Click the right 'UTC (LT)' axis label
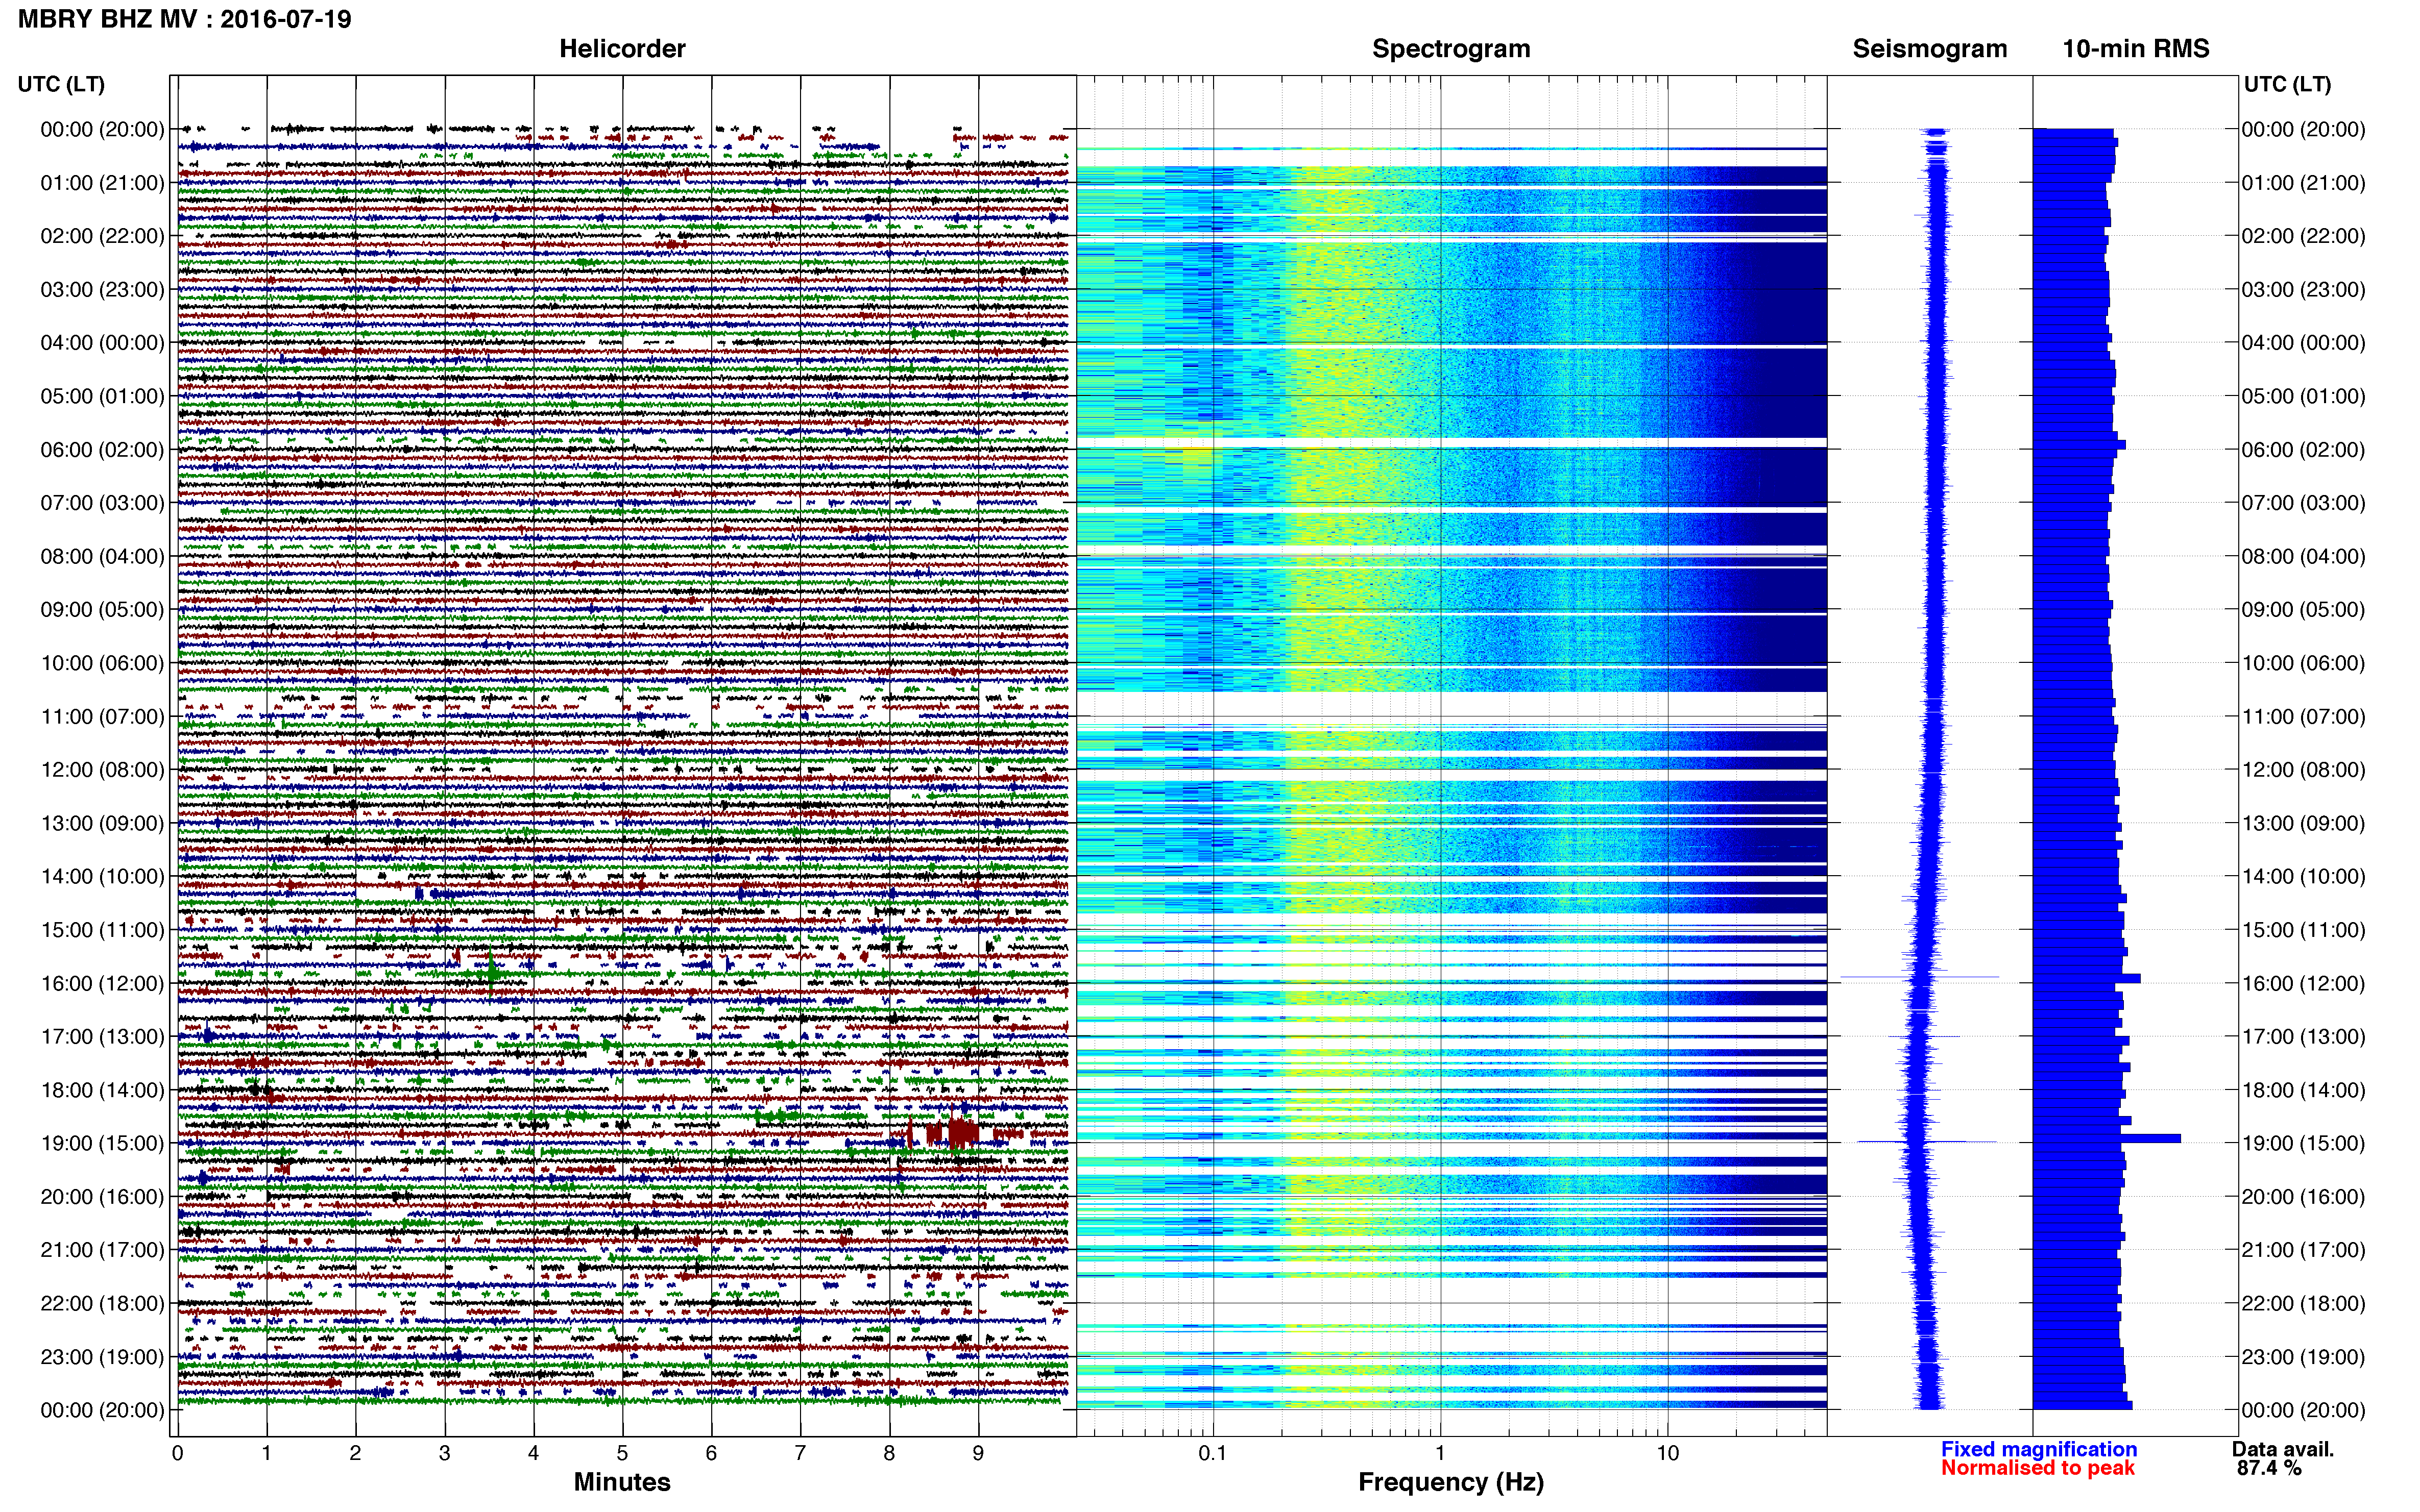This screenshot has height=1512, width=2420. coord(2287,84)
